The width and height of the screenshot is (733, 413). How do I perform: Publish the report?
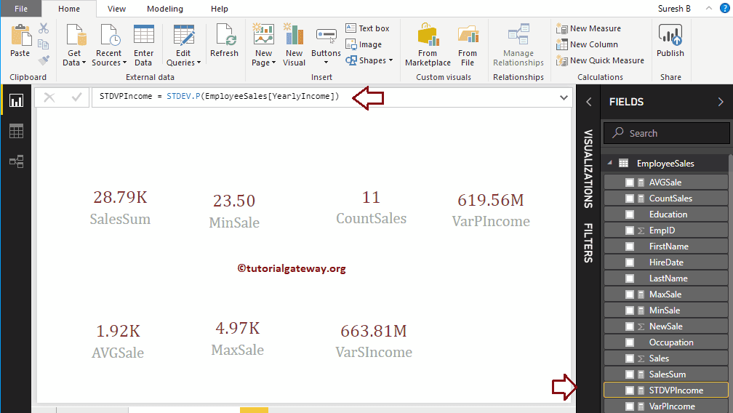point(670,41)
